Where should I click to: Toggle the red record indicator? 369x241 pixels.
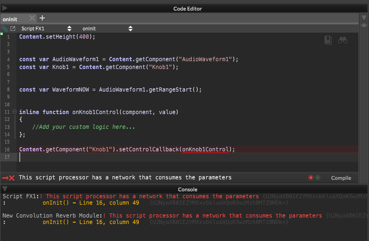311,178
